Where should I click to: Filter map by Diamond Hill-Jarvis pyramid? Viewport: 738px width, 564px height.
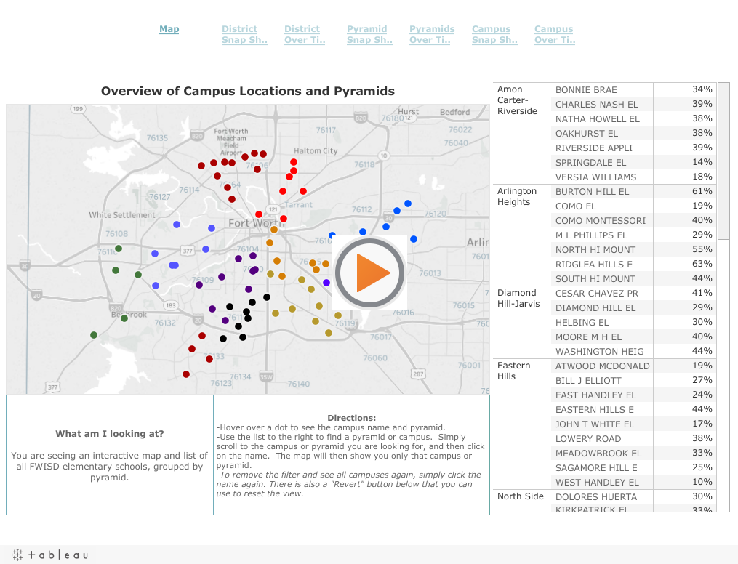(518, 298)
